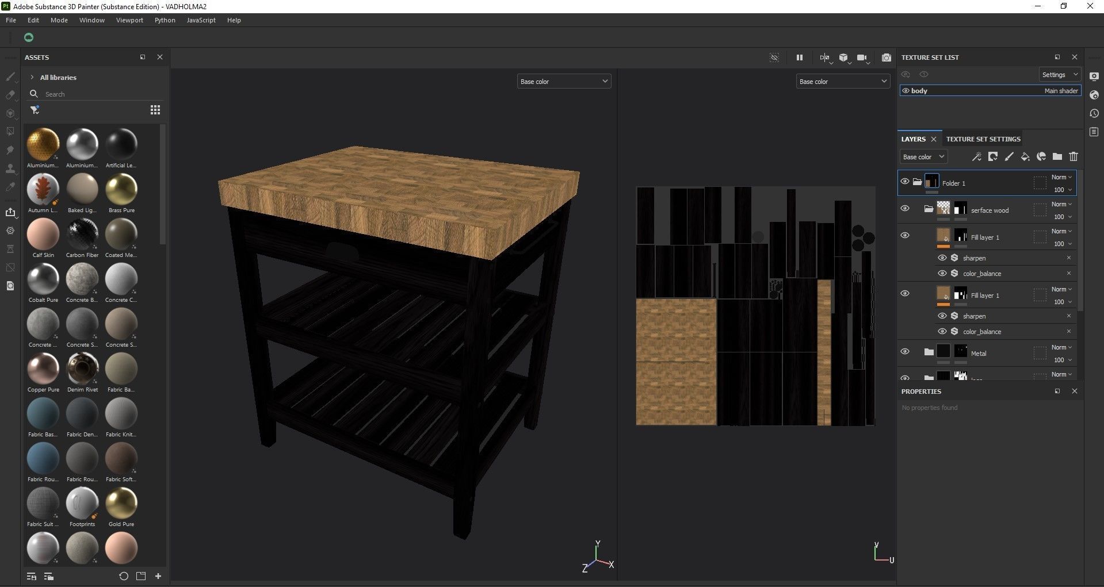Viewport: 1104px width, 587px height.
Task: Select the Brass Pure material thumbnail
Action: point(121,189)
